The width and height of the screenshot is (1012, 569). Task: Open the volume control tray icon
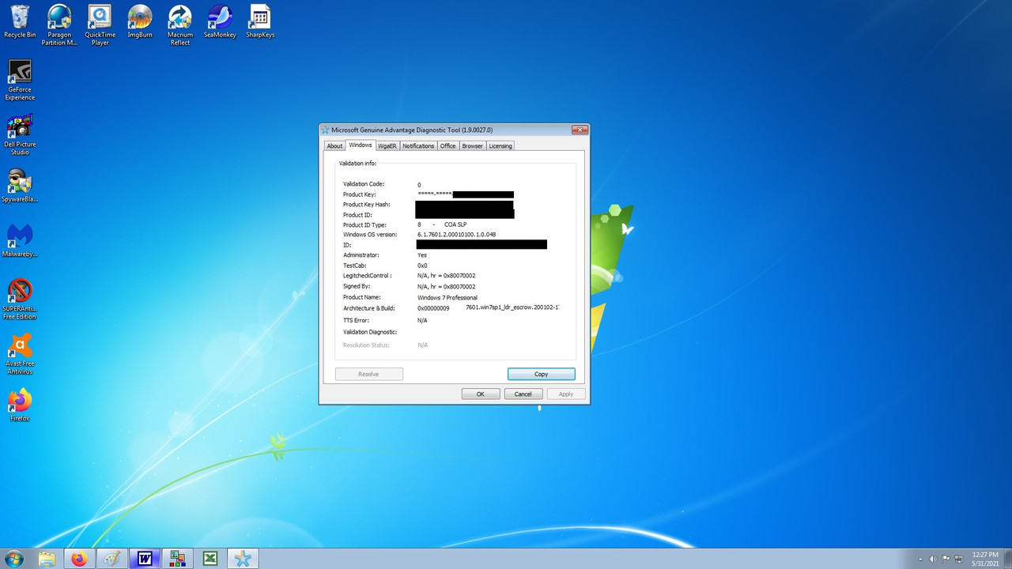point(933,559)
